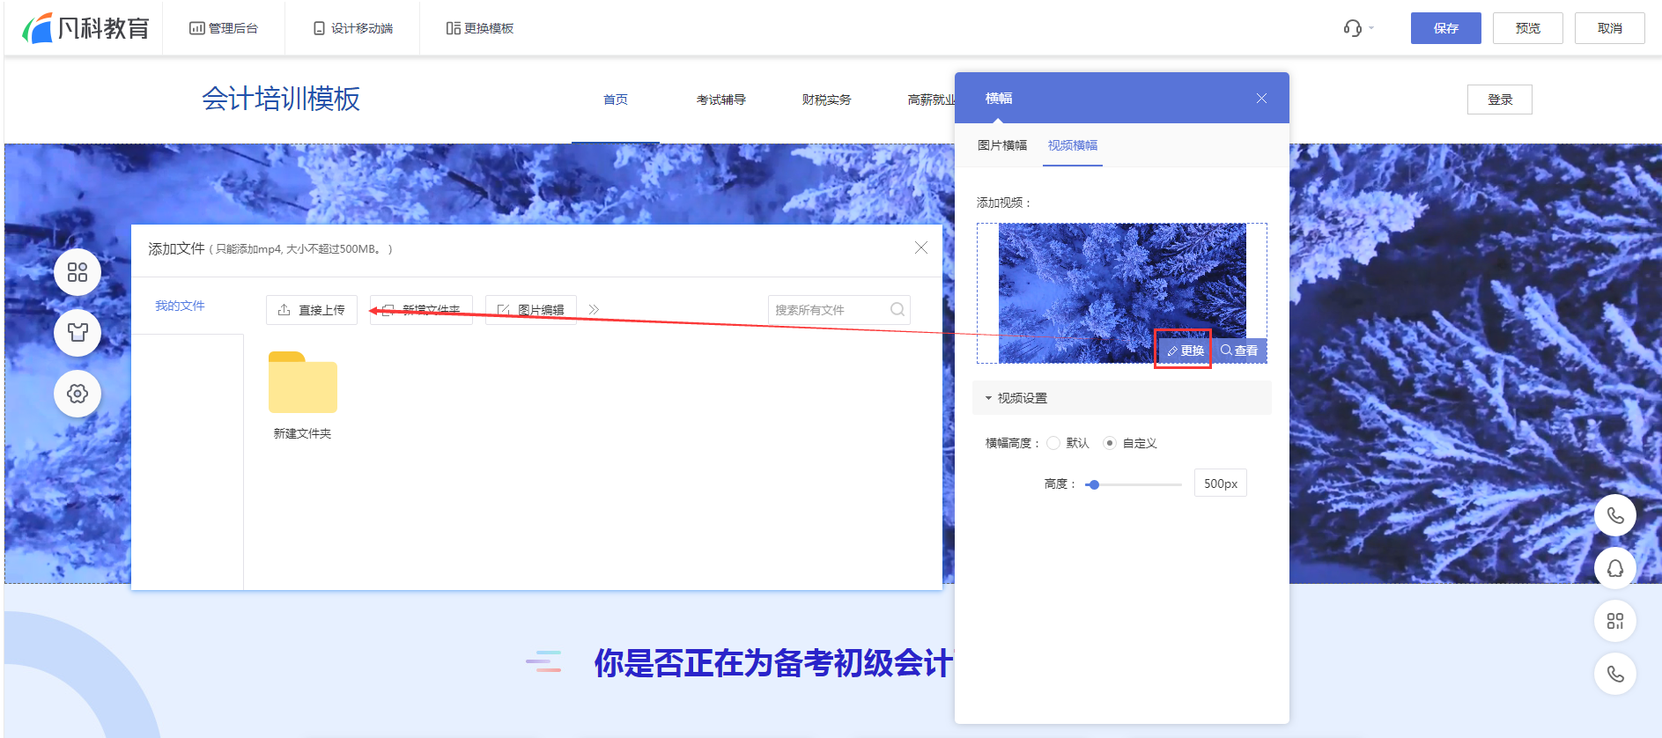Click the 保存 button
This screenshot has height=738, width=1662.
1445,28
